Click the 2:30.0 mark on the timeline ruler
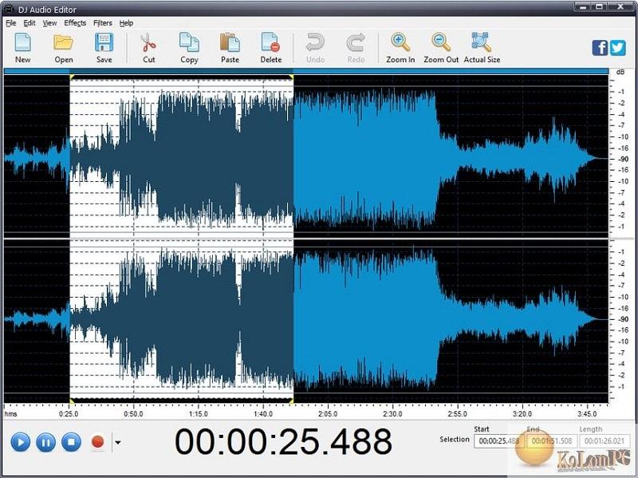638x478 pixels. pos(392,414)
